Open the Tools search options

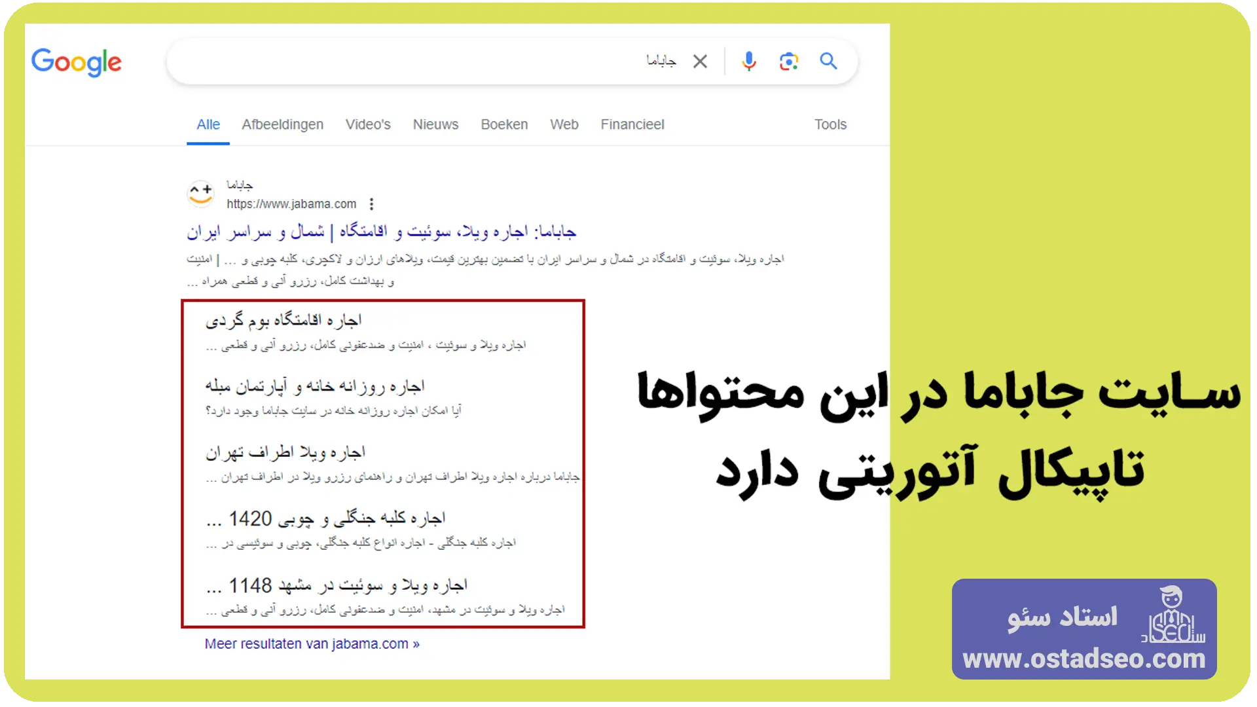[x=830, y=124]
